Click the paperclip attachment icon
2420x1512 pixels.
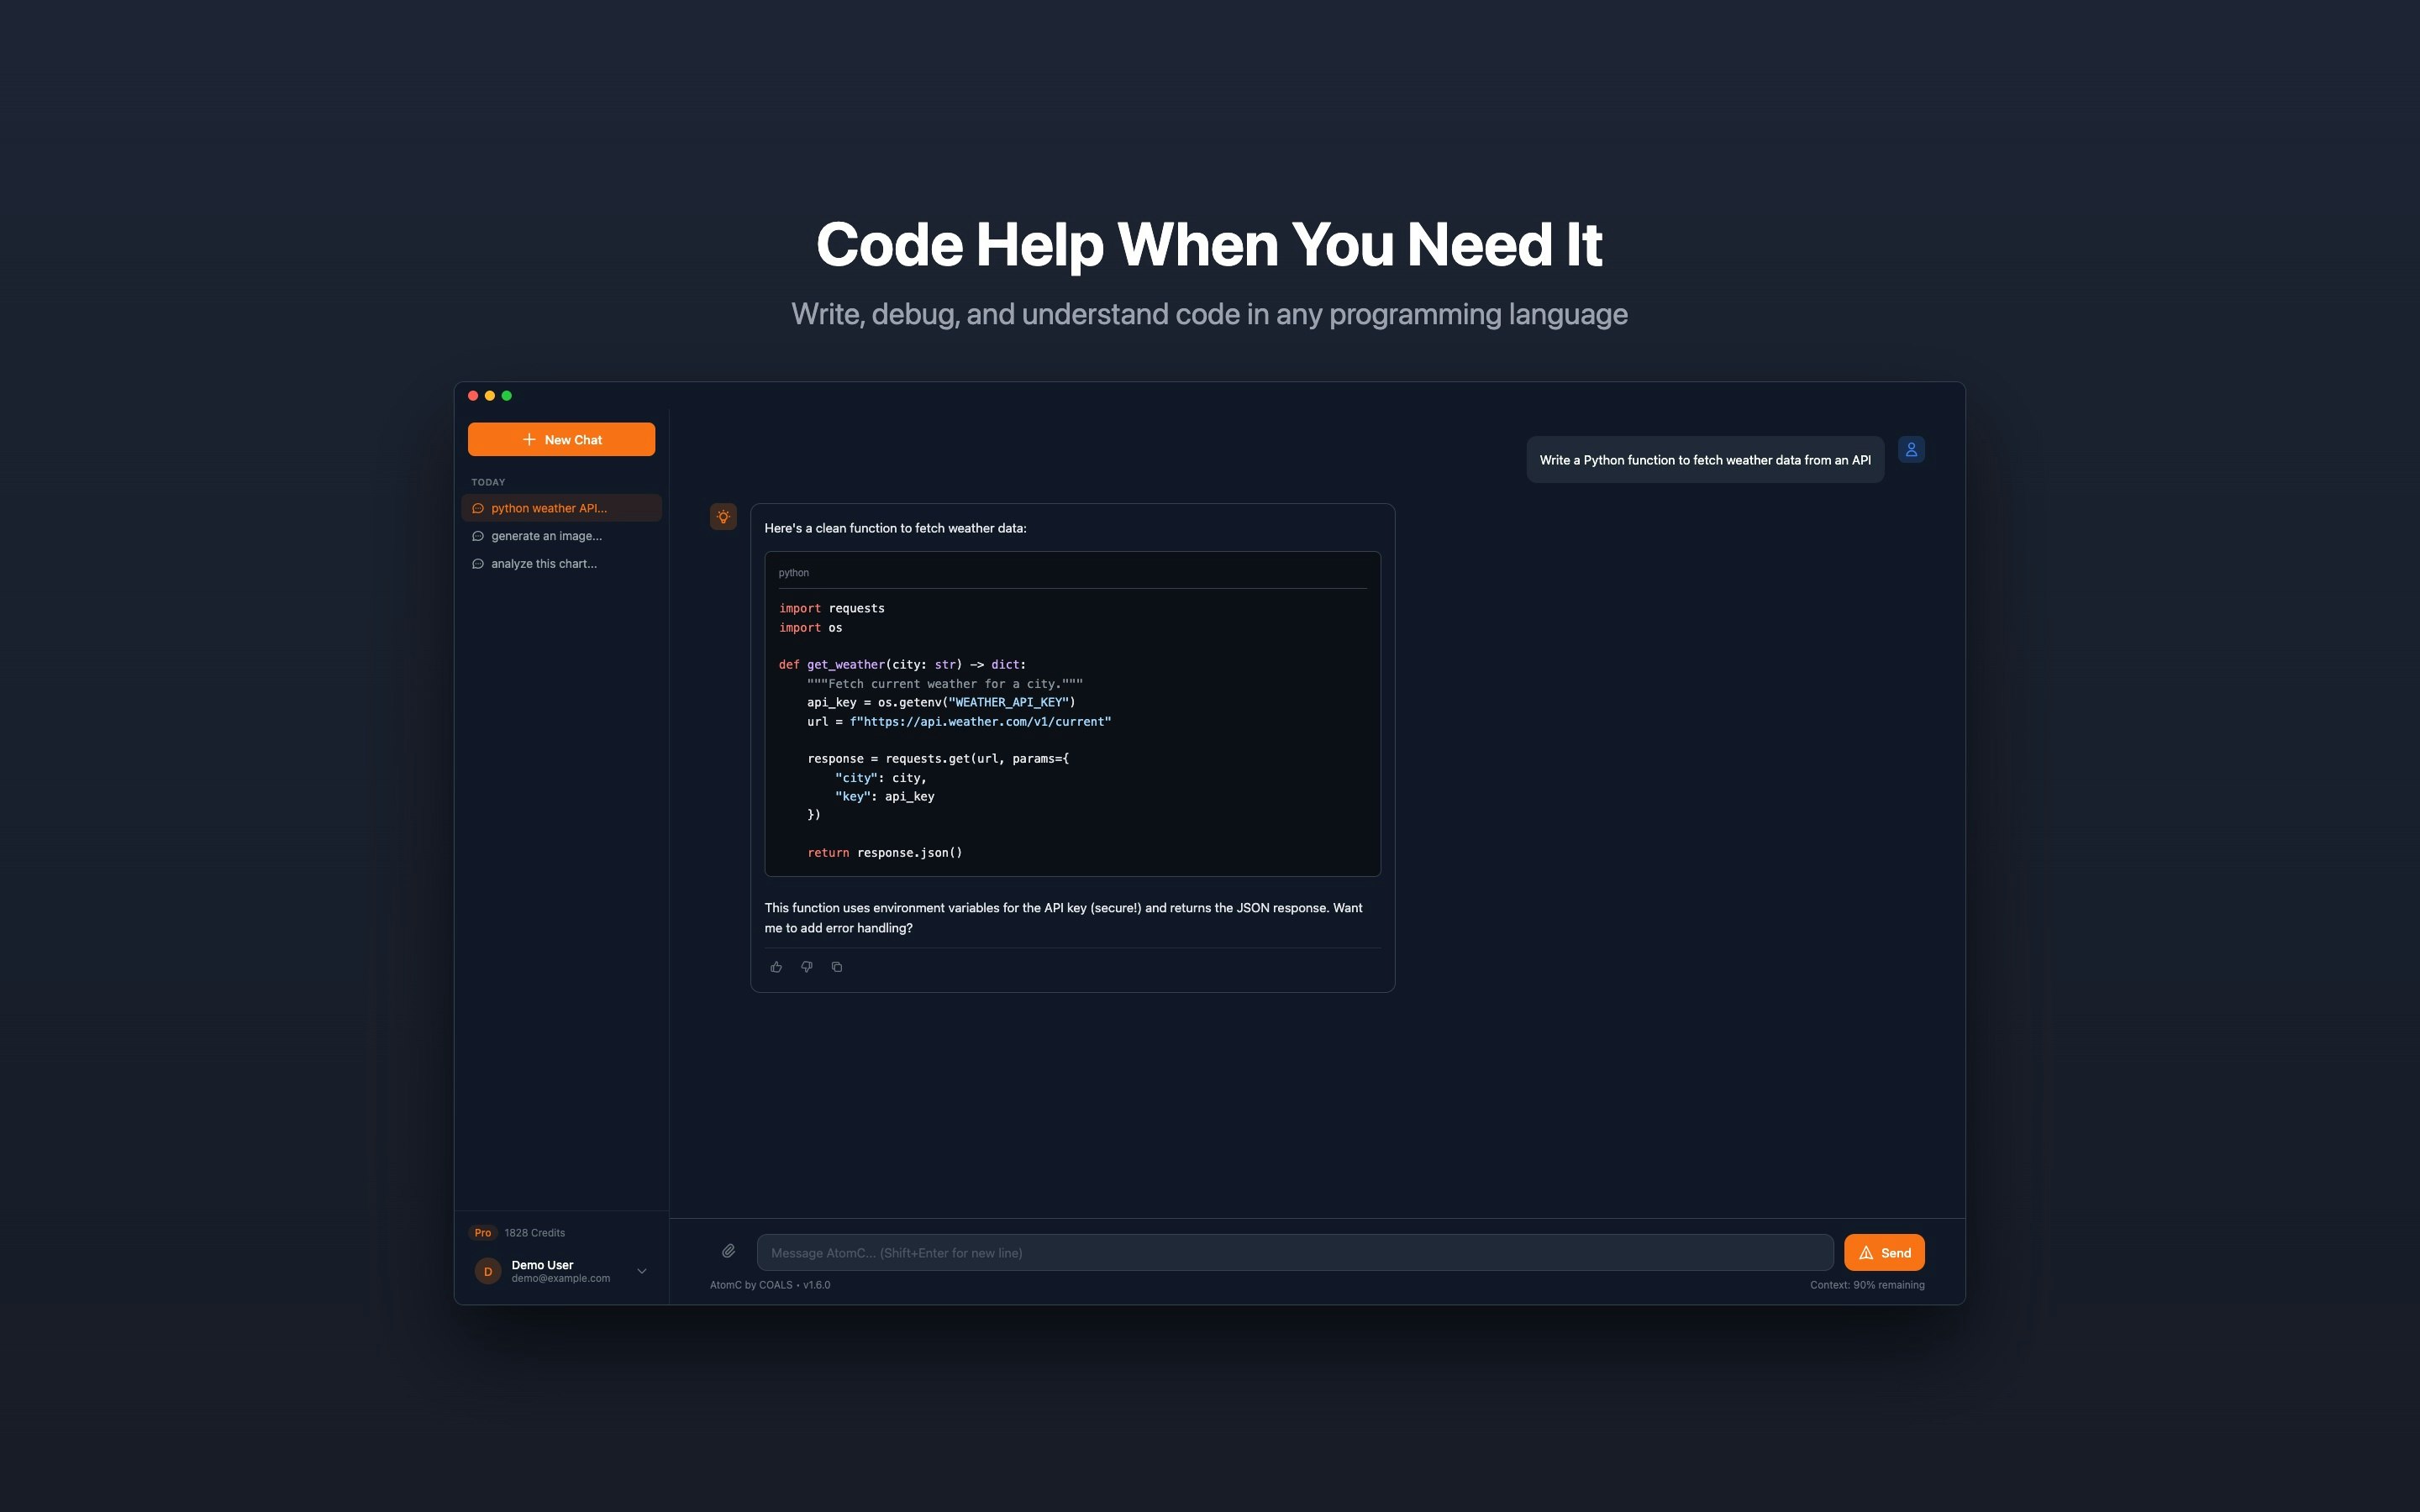[728, 1251]
